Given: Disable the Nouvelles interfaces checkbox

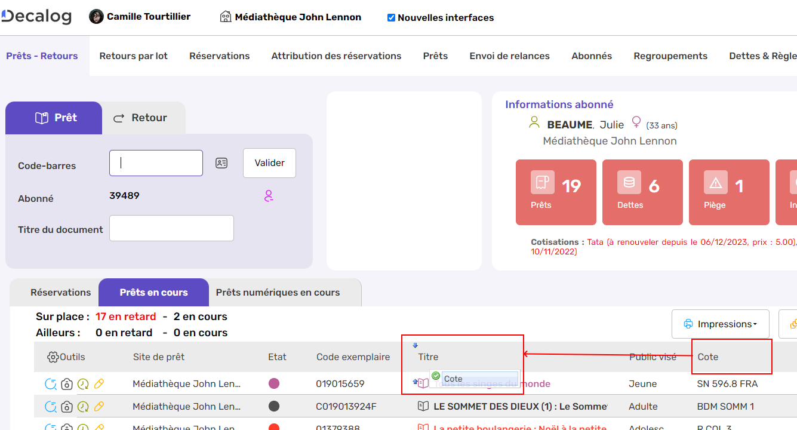Looking at the screenshot, I should pyautogui.click(x=391, y=17).
